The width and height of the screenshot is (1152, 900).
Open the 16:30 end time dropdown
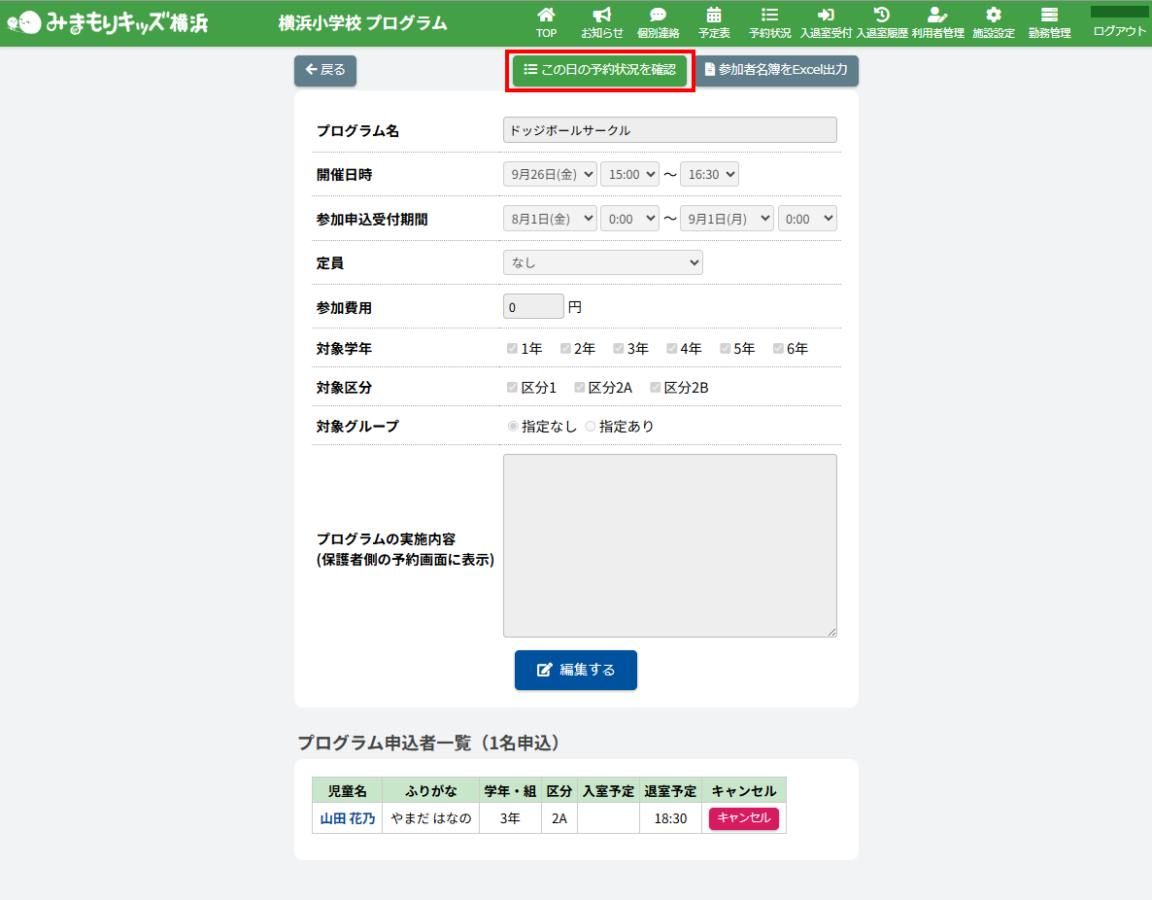point(709,175)
